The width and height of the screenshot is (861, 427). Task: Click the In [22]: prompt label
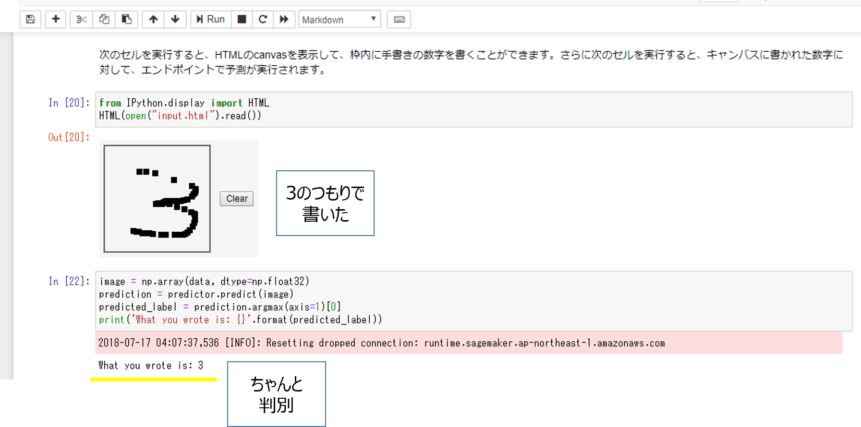tap(69, 281)
